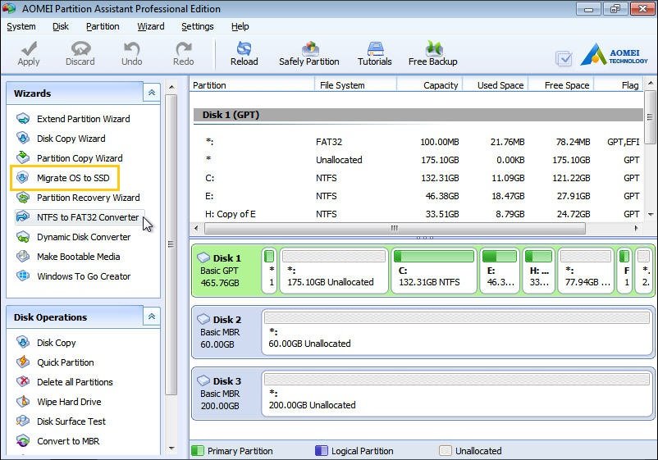
Task: Open the Partition Recovery Wizard
Action: pyautogui.click(x=88, y=198)
